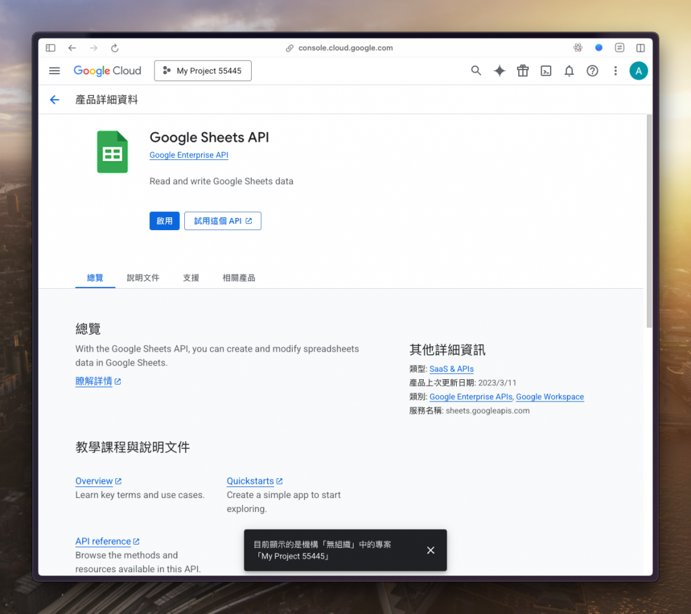Go back with browser back arrow

(72, 48)
